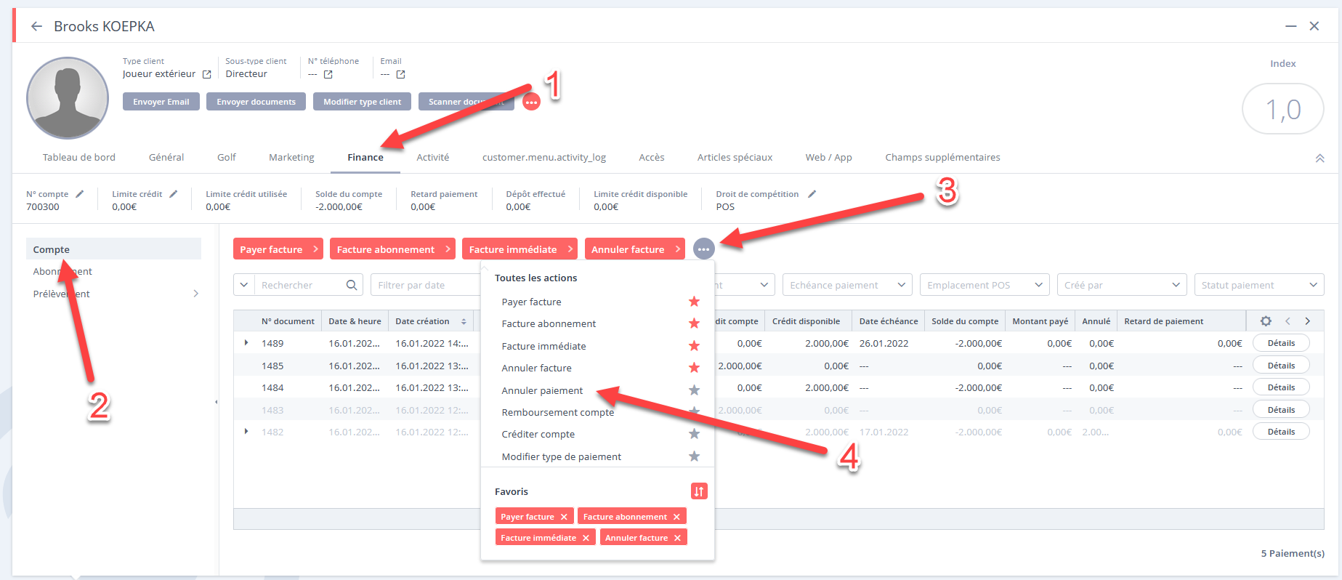Screen dimensions: 1342x580
Task: Click the red Facture abonnement toolbar button
Action: [392, 249]
